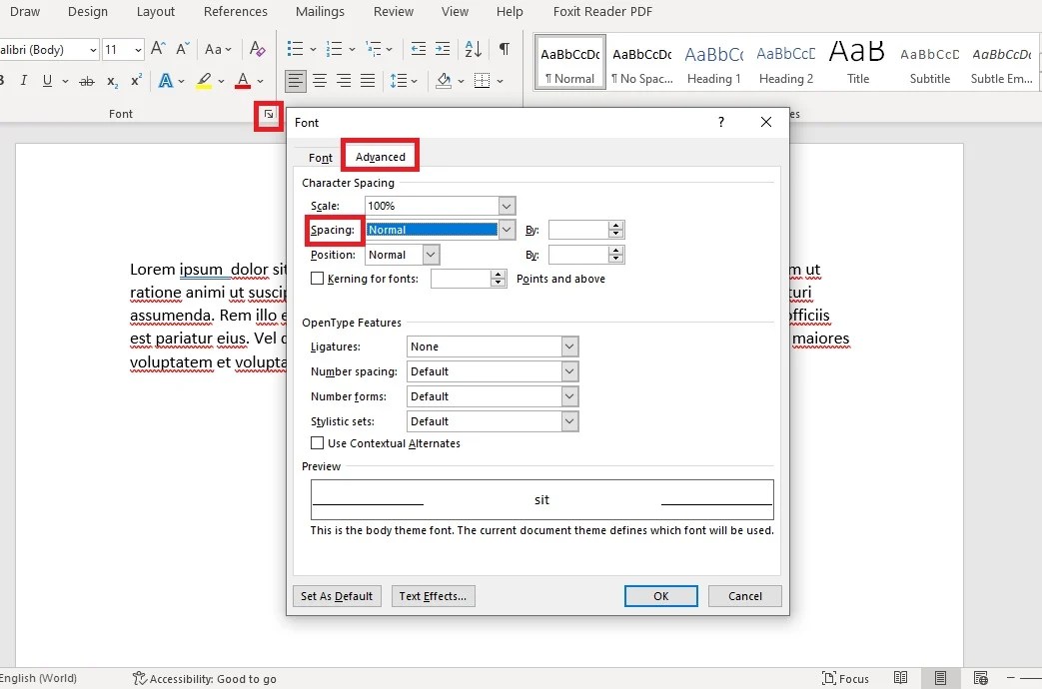This screenshot has width=1042, height=689.
Task: Open the Review ribbon tab
Action: click(393, 12)
